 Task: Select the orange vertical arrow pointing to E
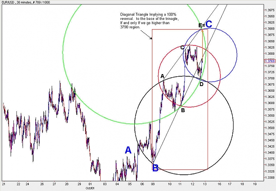tap(202, 45)
